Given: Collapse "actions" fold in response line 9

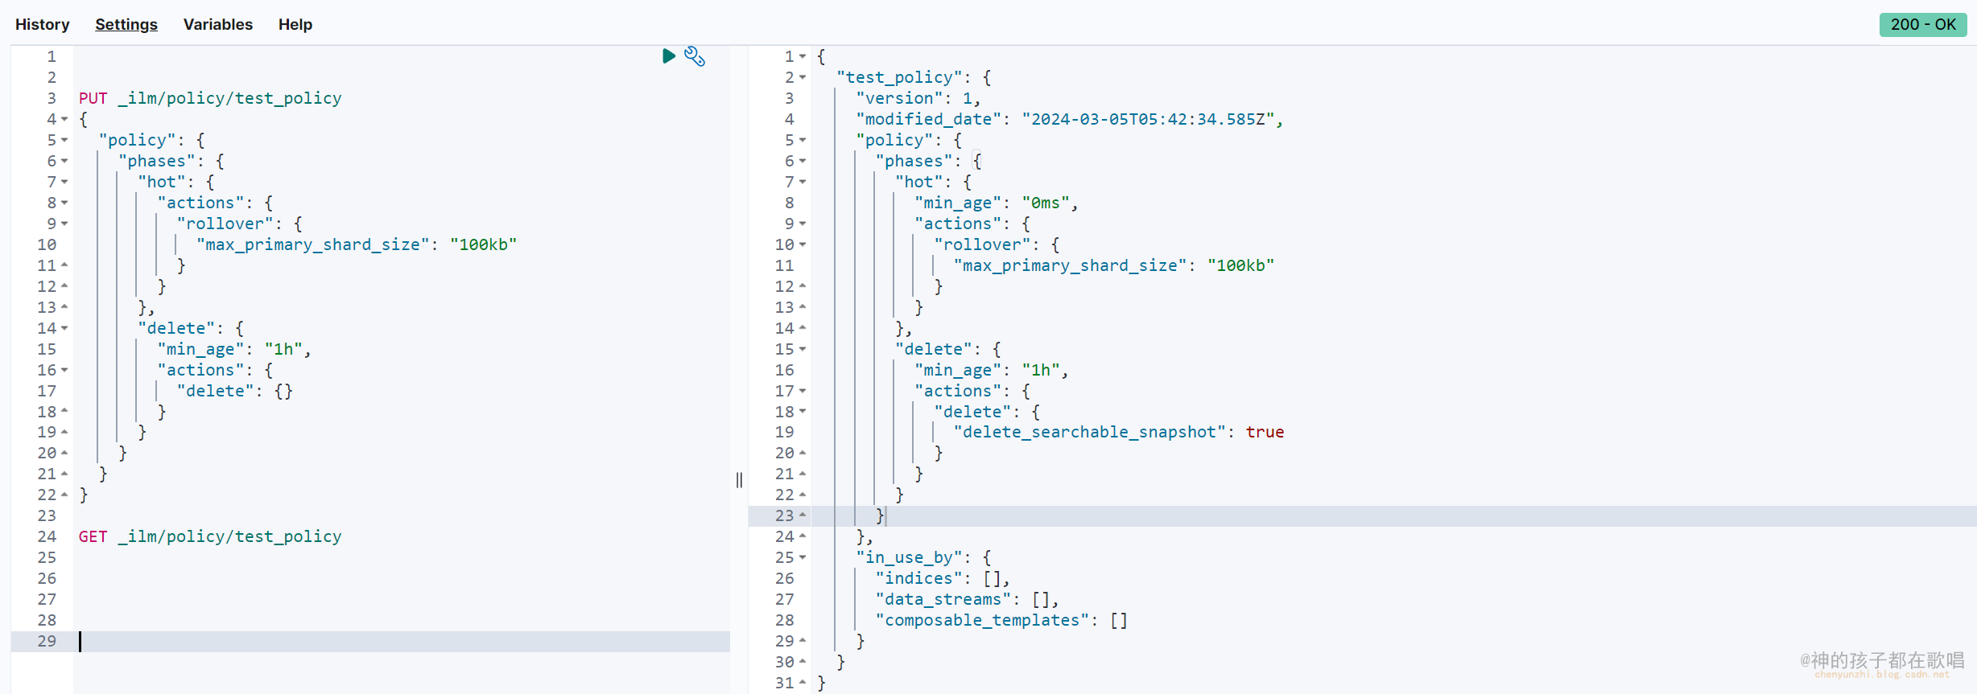Looking at the screenshot, I should tap(803, 224).
